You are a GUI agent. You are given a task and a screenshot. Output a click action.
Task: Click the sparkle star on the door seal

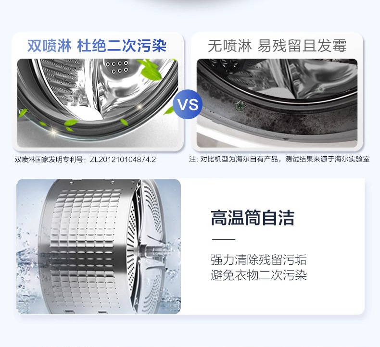tap(53, 132)
